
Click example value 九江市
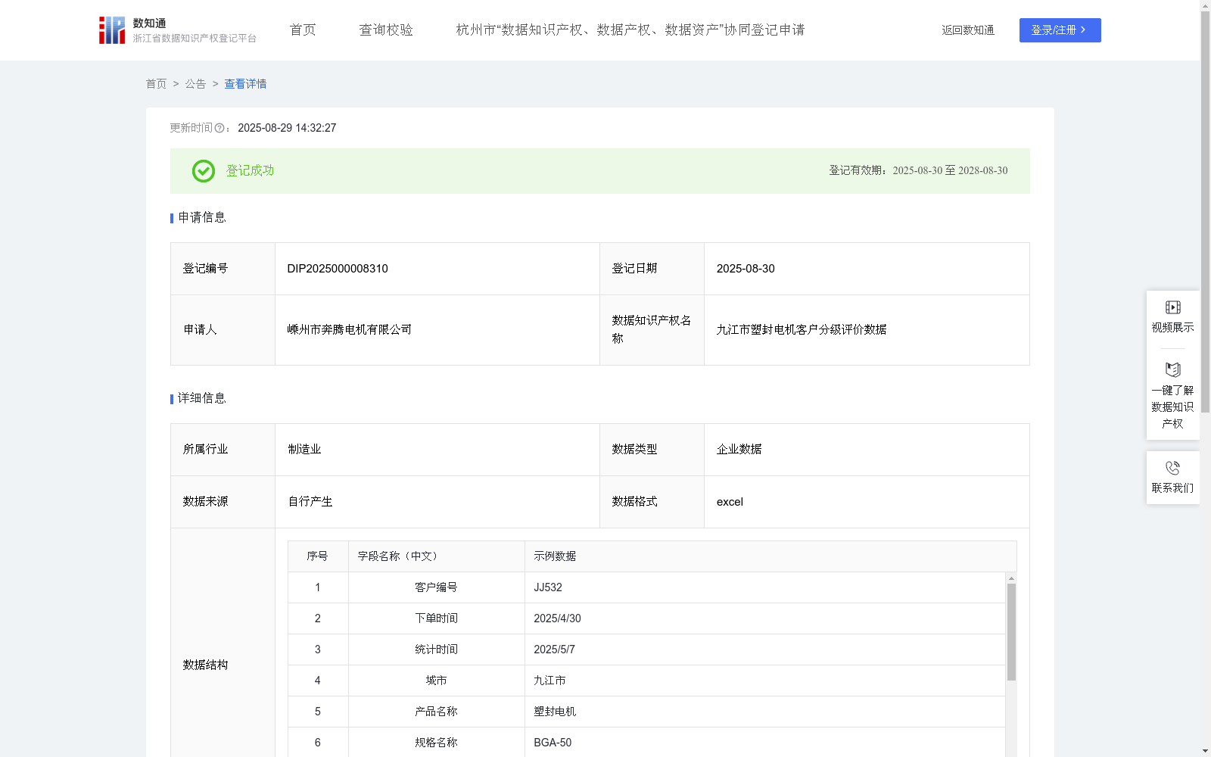(549, 681)
